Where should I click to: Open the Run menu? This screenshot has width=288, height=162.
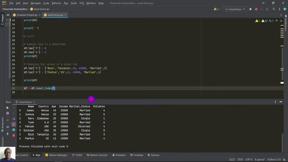coord(66,3)
